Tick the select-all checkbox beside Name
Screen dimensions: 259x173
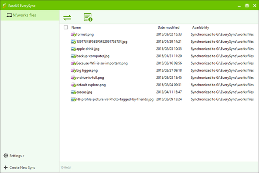pos(66,27)
